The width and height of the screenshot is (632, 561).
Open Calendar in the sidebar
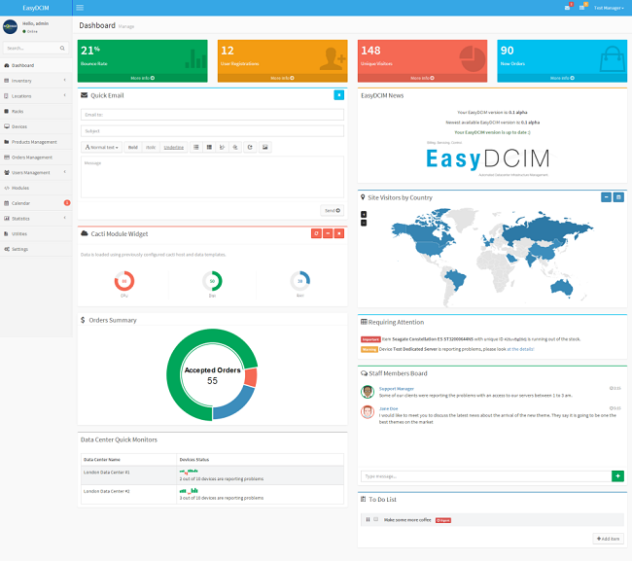(x=36, y=203)
